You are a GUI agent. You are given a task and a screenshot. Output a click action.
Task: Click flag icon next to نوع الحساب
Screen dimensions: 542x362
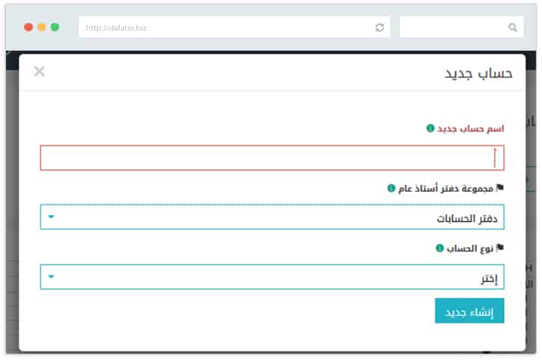(500, 248)
